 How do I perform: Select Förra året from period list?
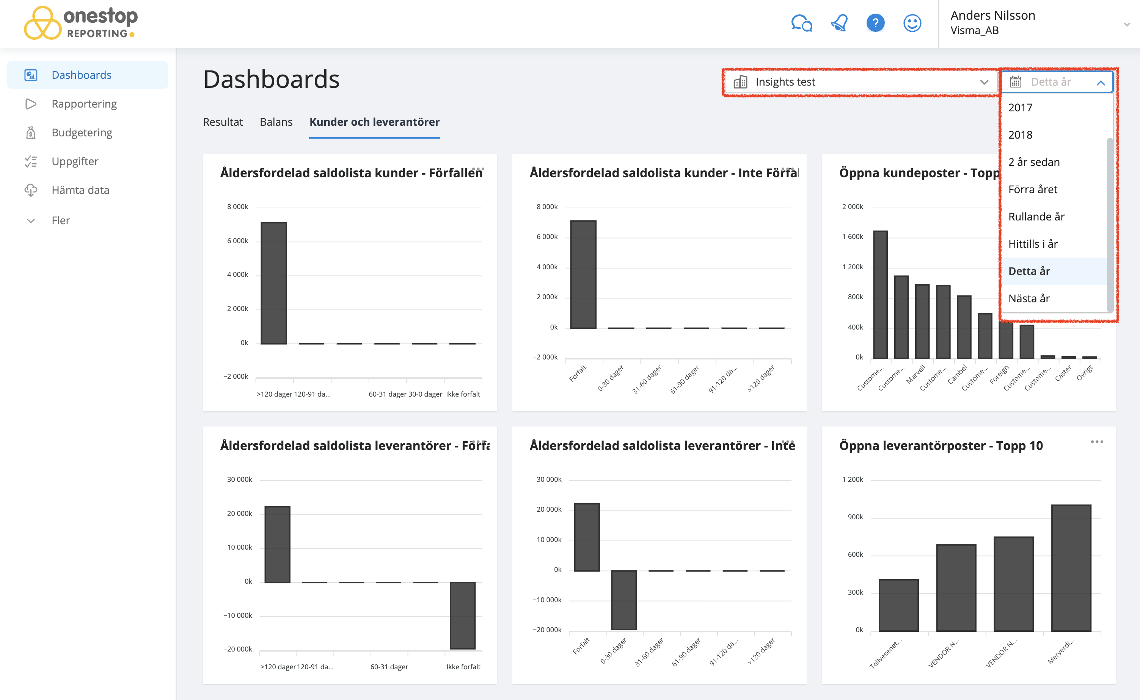pos(1033,189)
